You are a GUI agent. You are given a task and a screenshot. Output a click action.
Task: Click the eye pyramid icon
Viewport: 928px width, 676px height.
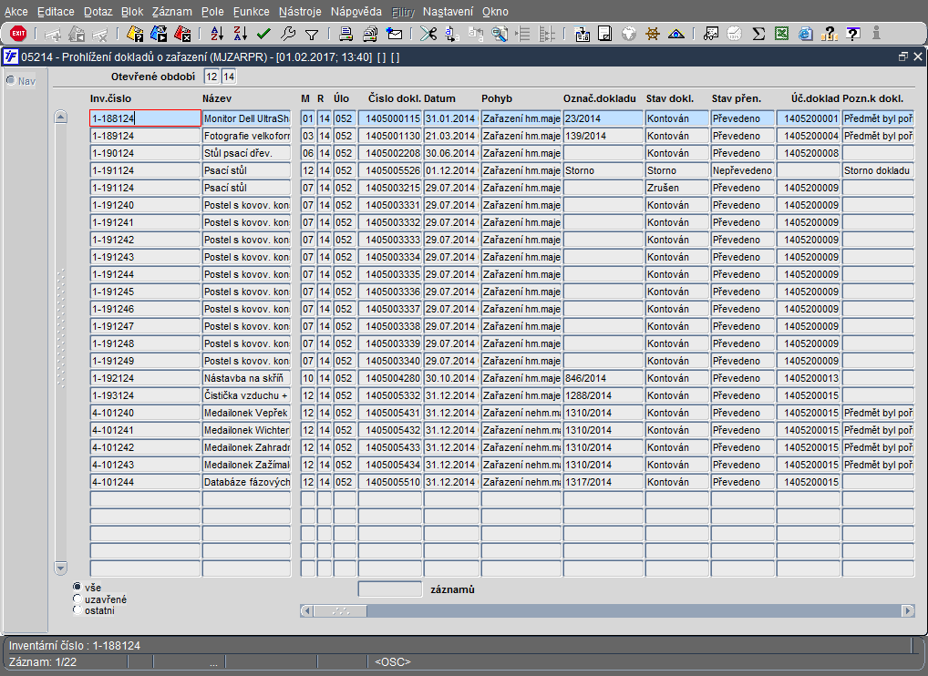[x=675, y=34]
